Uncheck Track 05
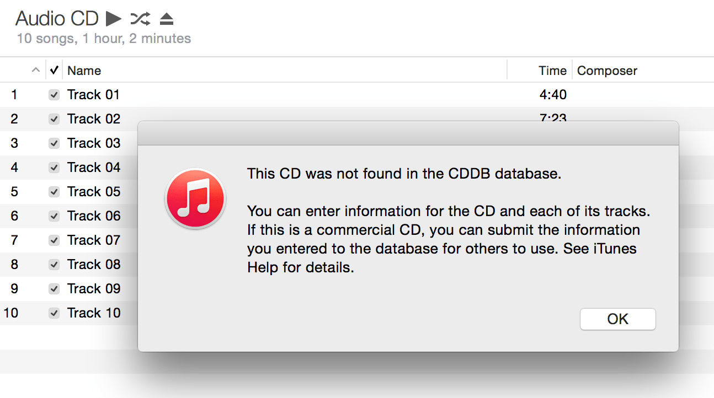Image resolution: width=714 pixels, height=398 pixels. [54, 191]
